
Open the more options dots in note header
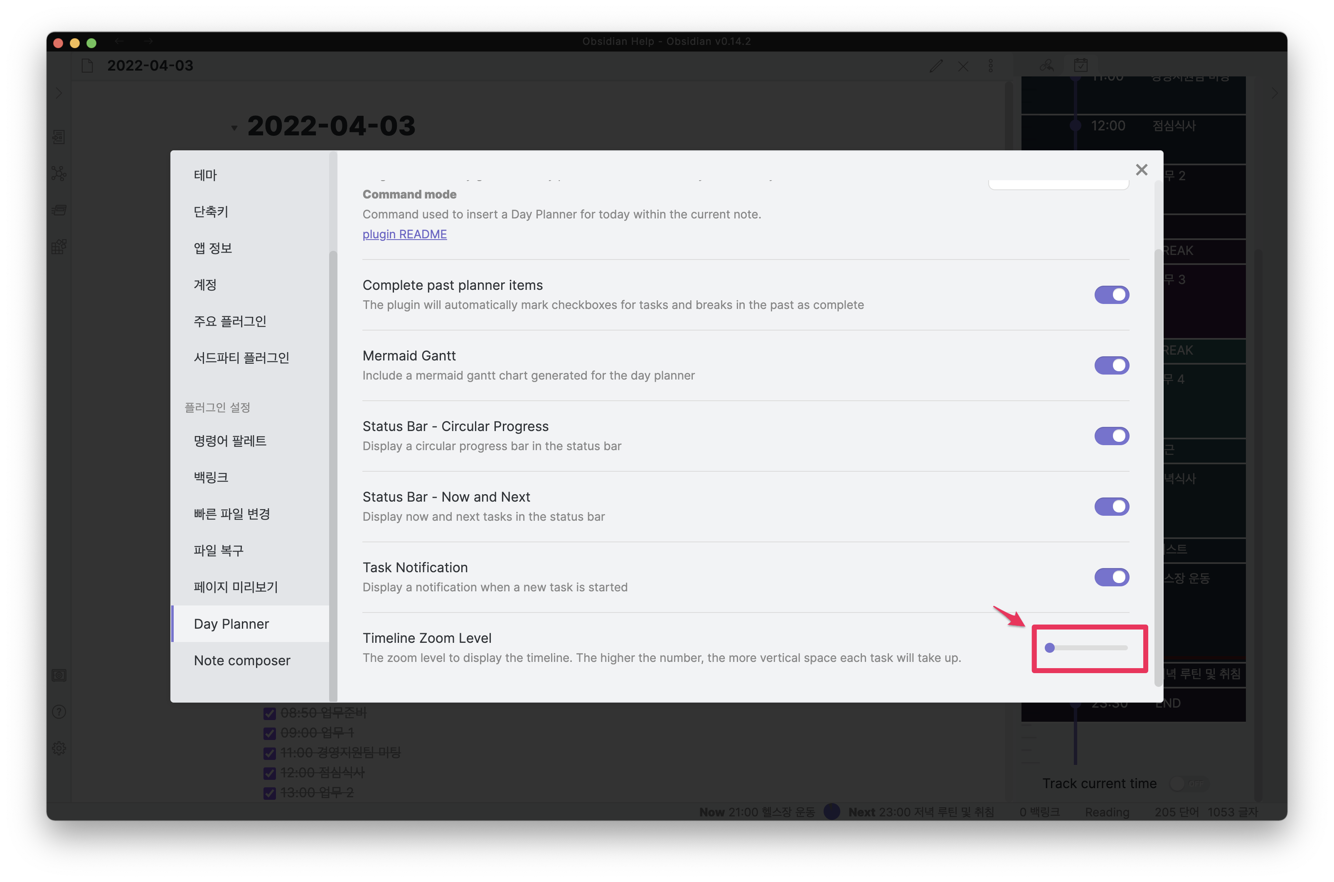point(991,66)
